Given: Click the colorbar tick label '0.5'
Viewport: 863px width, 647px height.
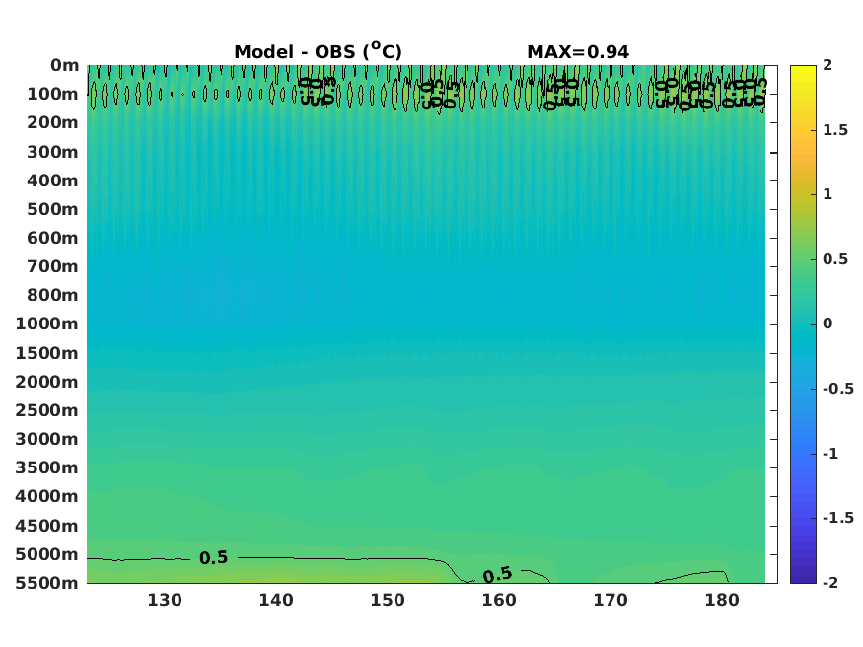Looking at the screenshot, I should tap(835, 259).
